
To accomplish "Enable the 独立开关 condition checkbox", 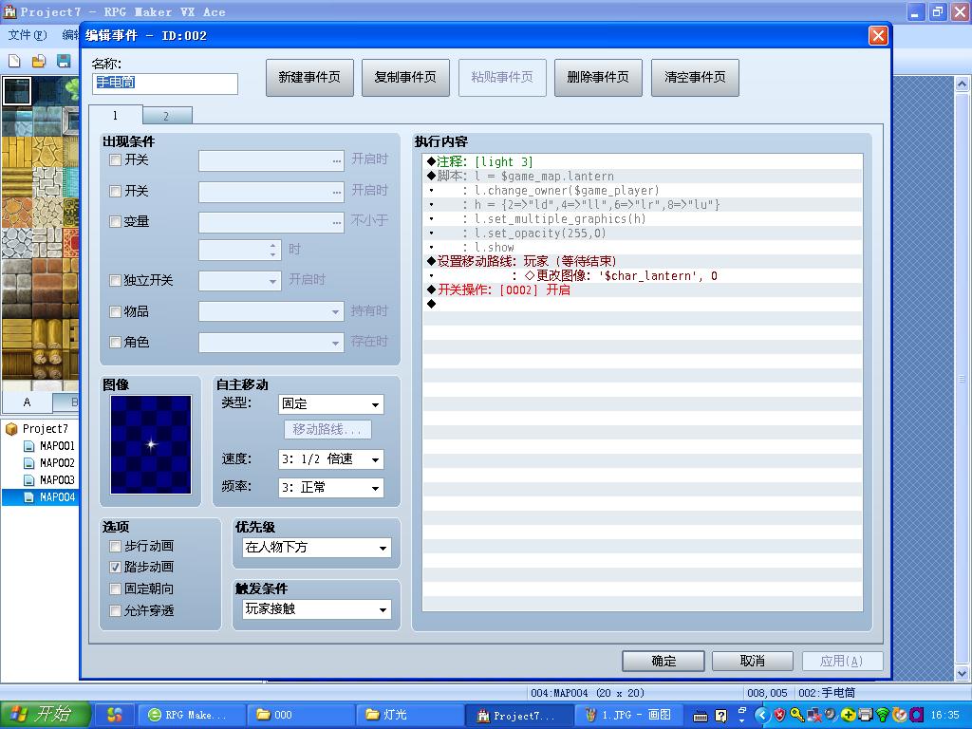I will [115, 280].
